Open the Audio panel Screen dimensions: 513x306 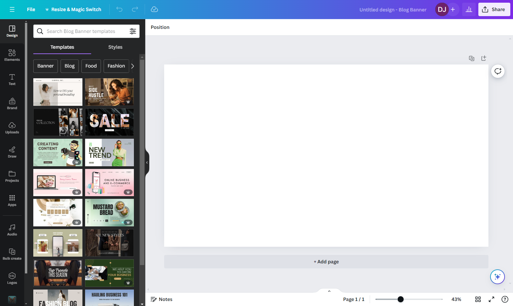tap(12, 230)
